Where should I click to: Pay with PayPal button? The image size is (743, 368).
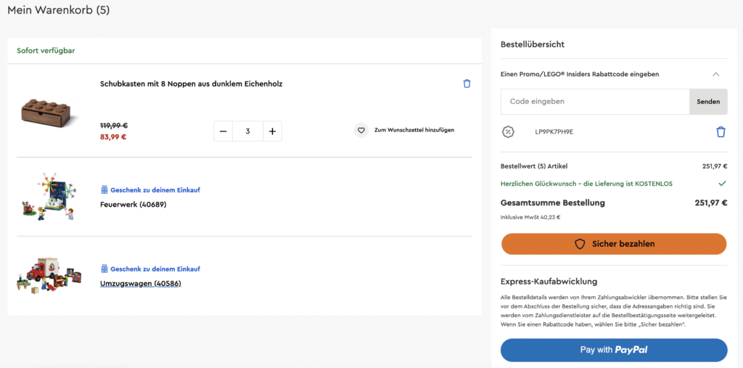pos(614,350)
